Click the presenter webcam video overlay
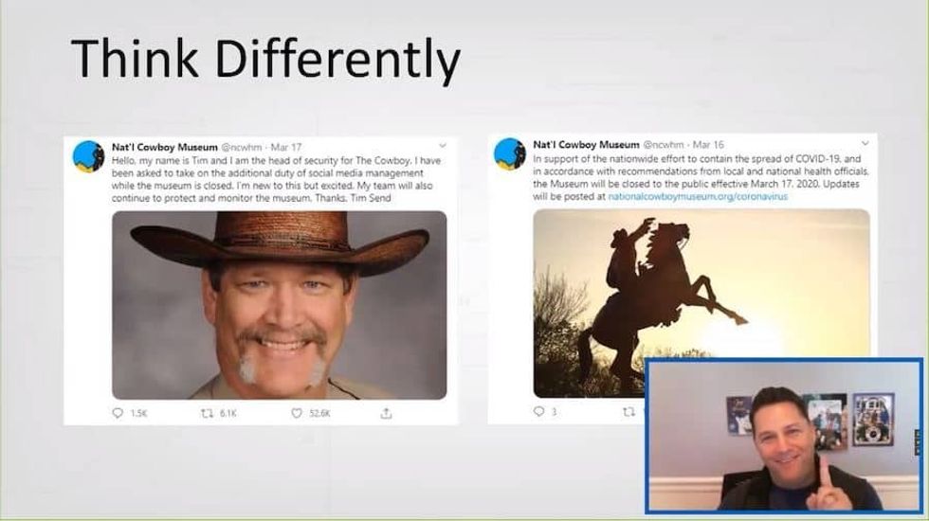 [x=783, y=435]
